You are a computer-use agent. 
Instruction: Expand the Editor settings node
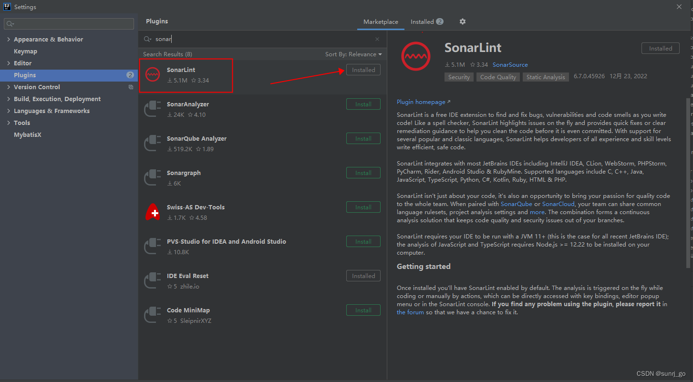click(9, 63)
